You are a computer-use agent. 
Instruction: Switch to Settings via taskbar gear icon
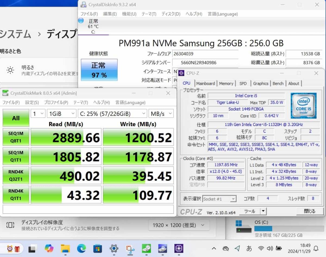[114, 248]
